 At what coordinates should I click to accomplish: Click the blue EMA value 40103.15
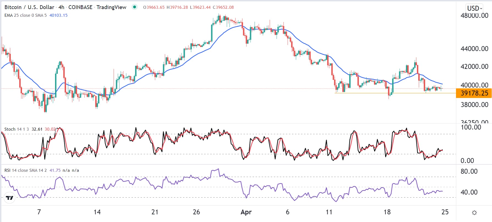[x=58, y=15]
